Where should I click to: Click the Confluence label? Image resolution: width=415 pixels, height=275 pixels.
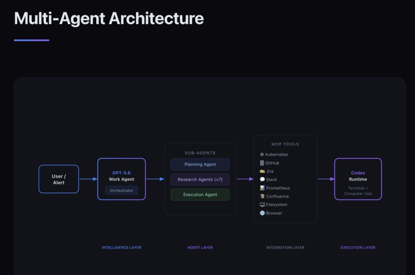(x=278, y=196)
